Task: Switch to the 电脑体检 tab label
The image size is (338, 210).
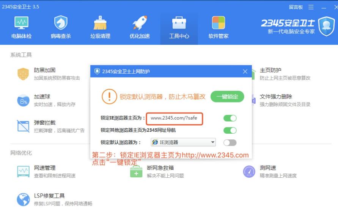Action: tap(21, 36)
